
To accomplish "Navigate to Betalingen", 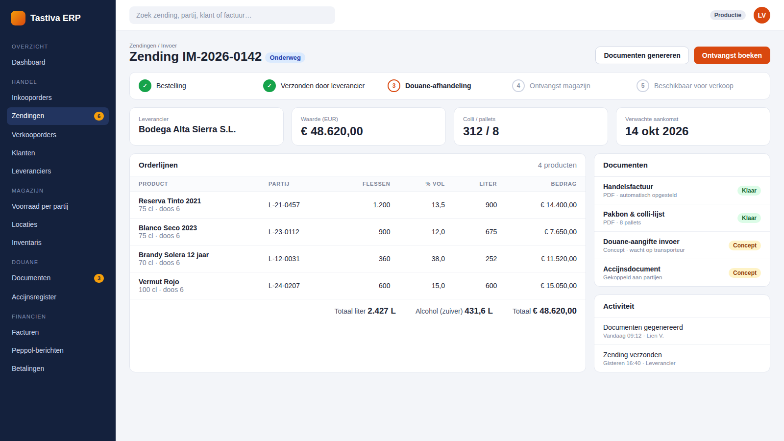I will pyautogui.click(x=58, y=368).
